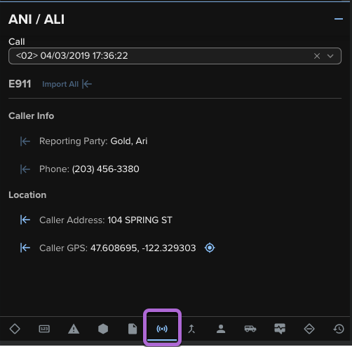Open the heartbeat monitor tab

coord(280,329)
